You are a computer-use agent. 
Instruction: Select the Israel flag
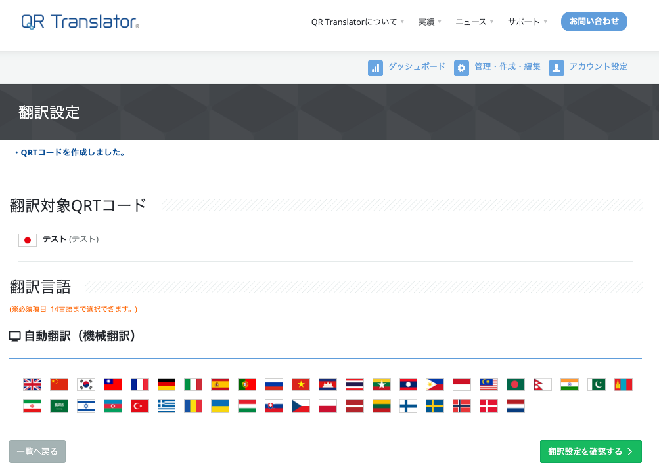pyautogui.click(x=85, y=406)
